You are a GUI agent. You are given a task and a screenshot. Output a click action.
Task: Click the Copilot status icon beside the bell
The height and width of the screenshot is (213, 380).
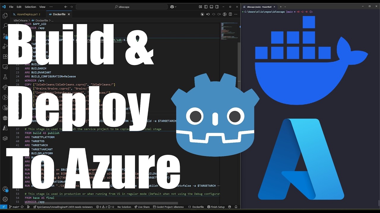point(229,207)
